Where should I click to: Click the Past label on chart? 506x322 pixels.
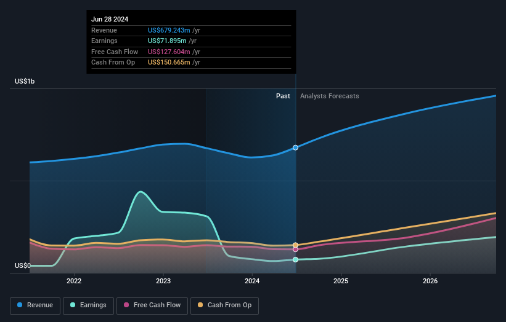[x=283, y=96]
